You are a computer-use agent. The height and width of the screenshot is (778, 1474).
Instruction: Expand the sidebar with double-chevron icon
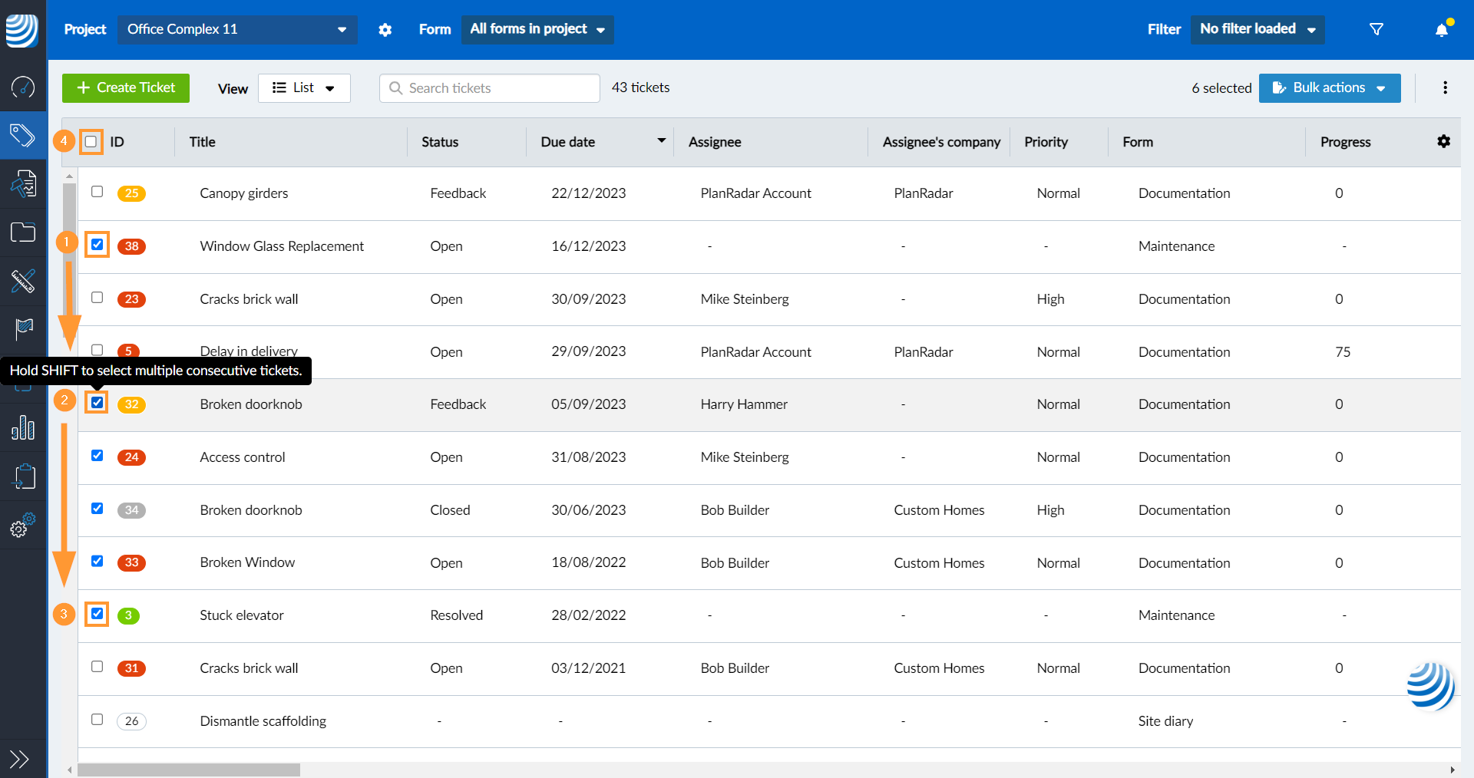[x=19, y=759]
